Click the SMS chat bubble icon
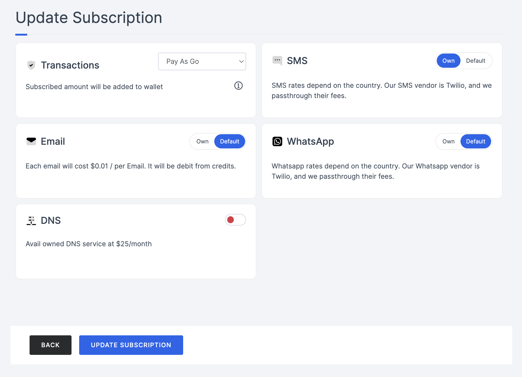Image resolution: width=522 pixels, height=377 pixels. 277,61
